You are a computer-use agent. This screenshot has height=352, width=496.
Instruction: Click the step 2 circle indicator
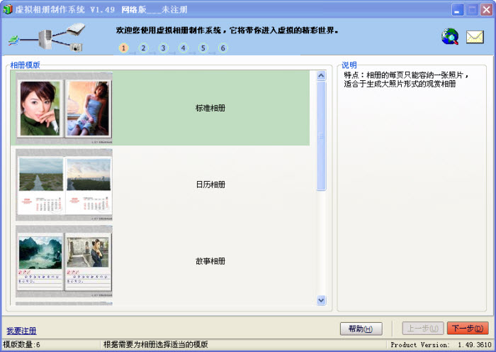click(x=143, y=48)
